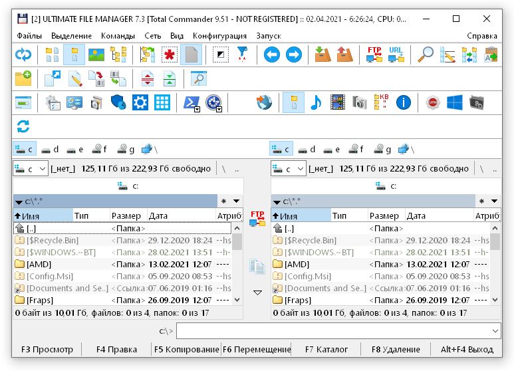Expand left panel path c:\*.* triangle
Screen dimensions: 514x371
pyautogui.click(x=19, y=202)
